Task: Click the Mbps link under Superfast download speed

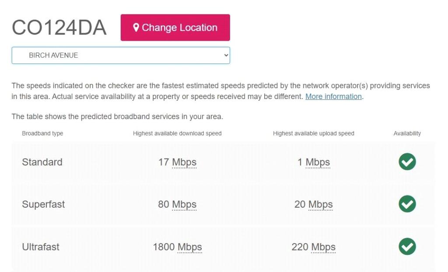Action: click(184, 204)
